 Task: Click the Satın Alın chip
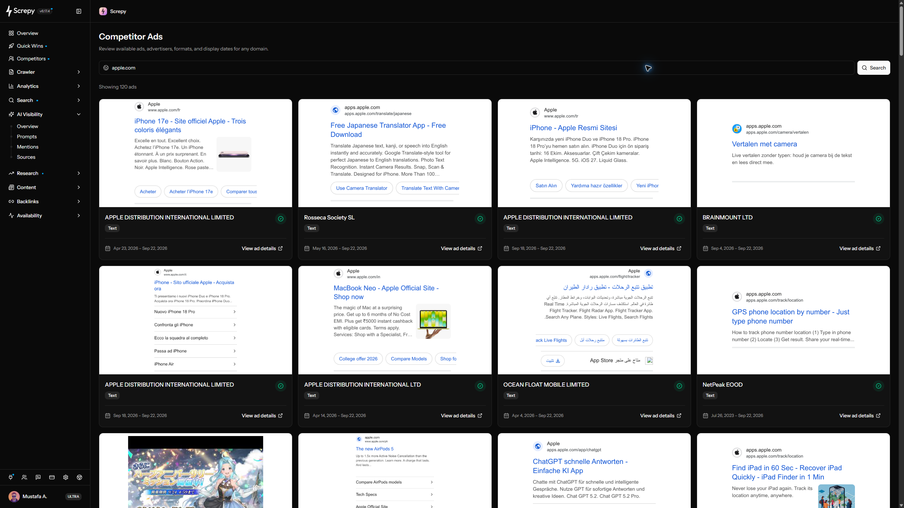tap(546, 186)
